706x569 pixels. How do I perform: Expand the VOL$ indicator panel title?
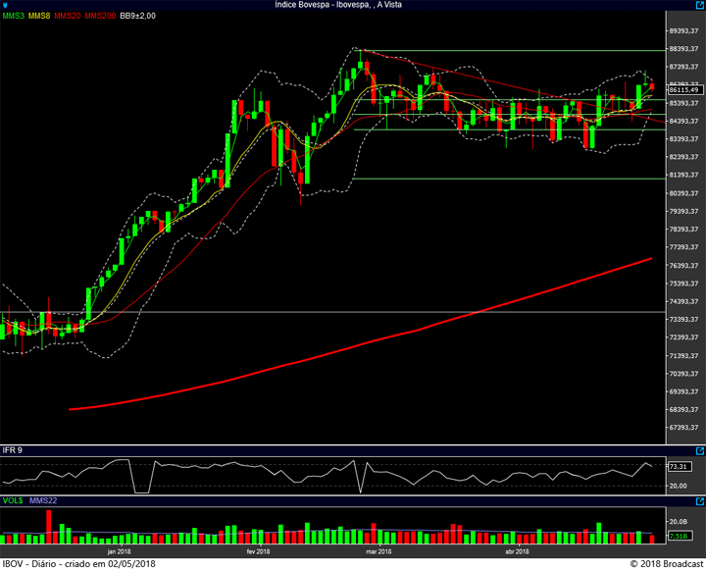tap(12, 499)
